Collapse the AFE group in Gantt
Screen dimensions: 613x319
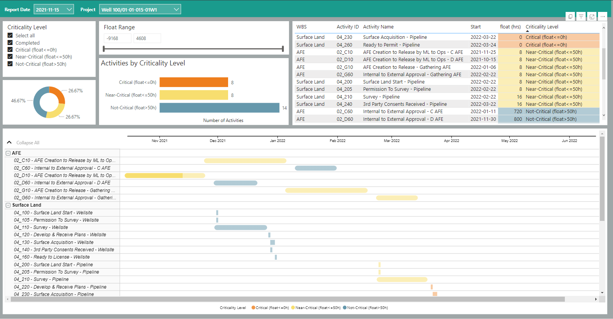(x=8, y=153)
